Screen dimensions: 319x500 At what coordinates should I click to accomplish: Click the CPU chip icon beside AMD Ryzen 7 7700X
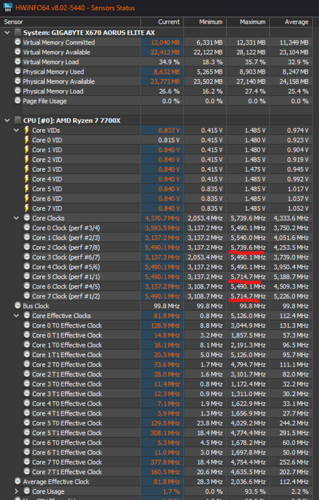pos(18,121)
